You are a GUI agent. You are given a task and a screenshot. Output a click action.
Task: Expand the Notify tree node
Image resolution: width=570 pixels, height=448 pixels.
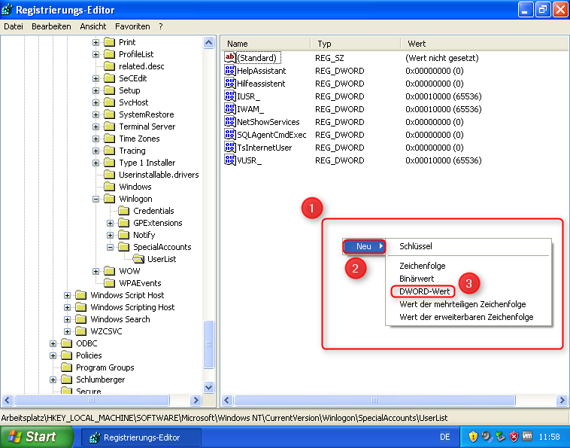coord(110,235)
